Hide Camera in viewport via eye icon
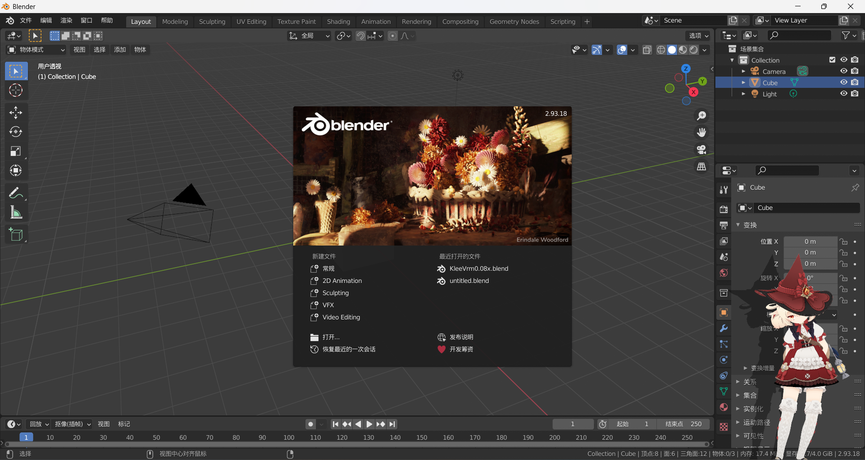 click(x=843, y=71)
